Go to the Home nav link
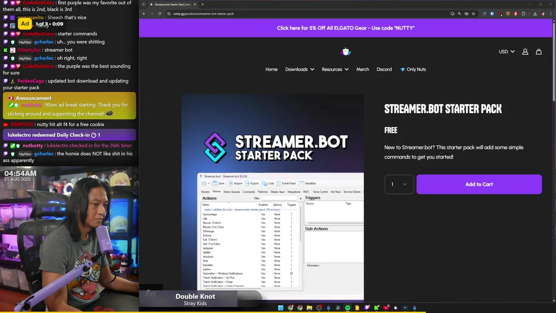556x313 pixels. 271,69
